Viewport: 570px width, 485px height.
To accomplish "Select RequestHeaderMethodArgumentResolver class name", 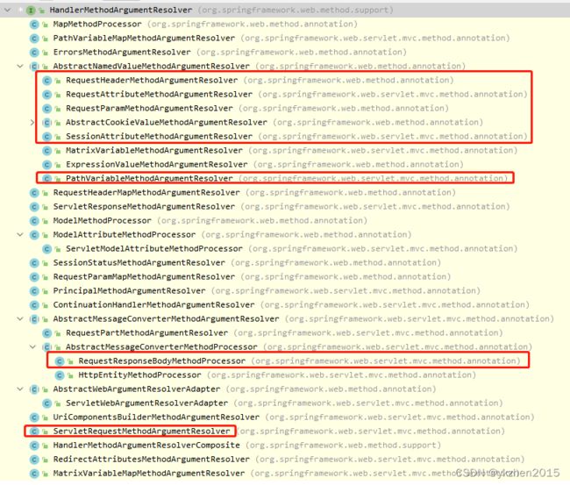I will pyautogui.click(x=152, y=80).
